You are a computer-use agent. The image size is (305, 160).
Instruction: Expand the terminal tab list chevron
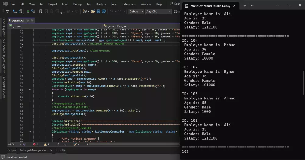click(x=252, y=6)
